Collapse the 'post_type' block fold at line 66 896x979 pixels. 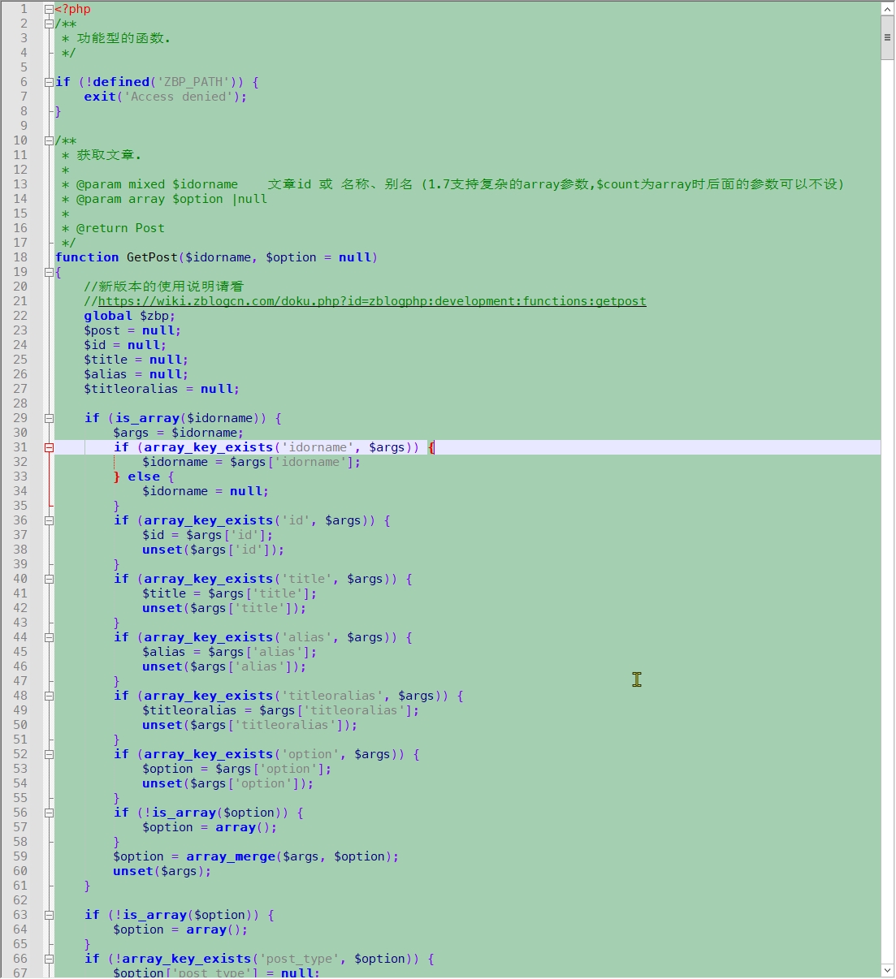click(49, 959)
